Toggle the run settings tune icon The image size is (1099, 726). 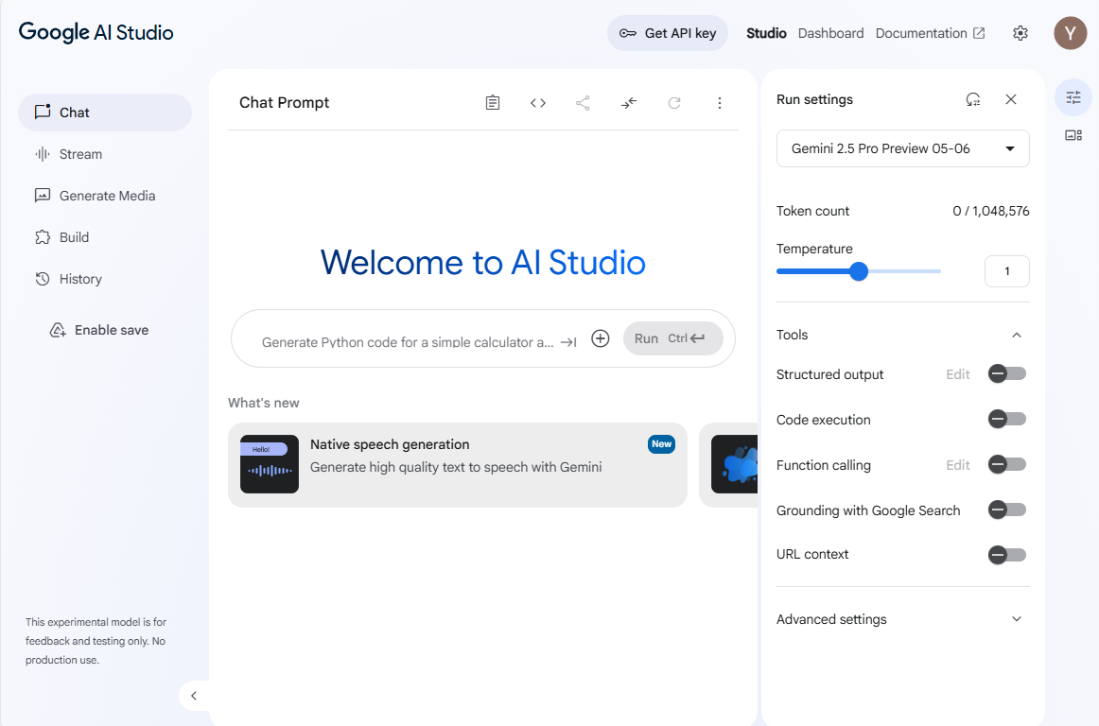point(1073,97)
